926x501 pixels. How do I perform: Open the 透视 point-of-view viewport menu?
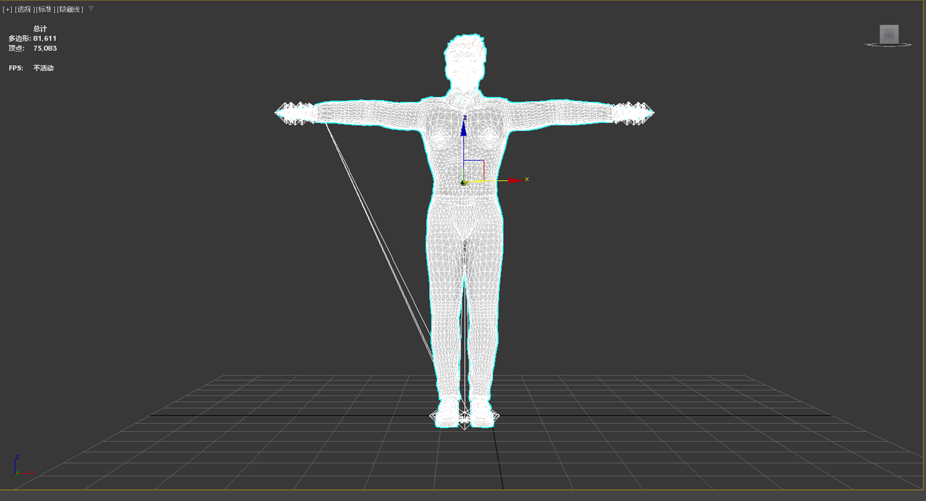coord(23,9)
